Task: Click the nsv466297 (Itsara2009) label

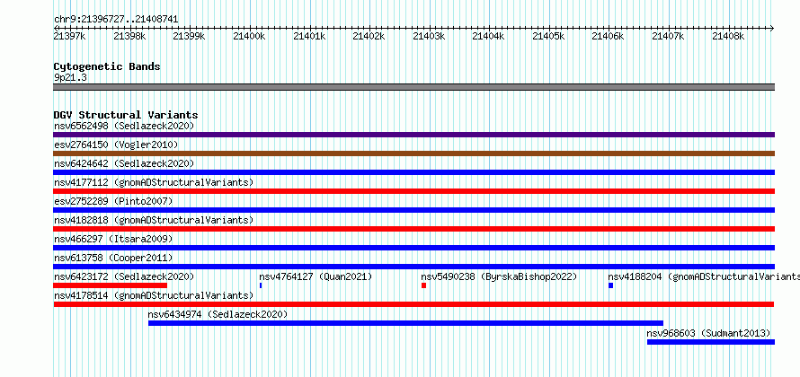Action: click(113, 239)
